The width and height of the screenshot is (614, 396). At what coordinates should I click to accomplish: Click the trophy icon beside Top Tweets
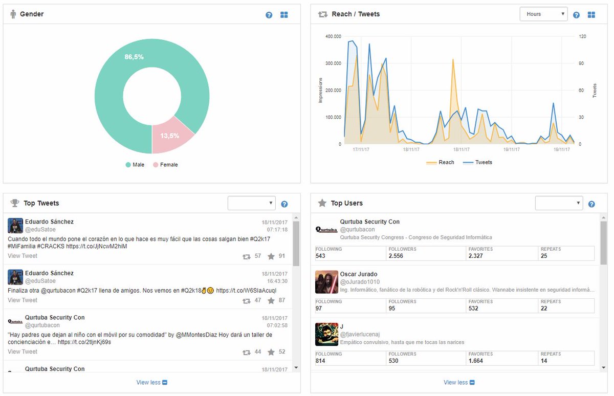tap(15, 203)
